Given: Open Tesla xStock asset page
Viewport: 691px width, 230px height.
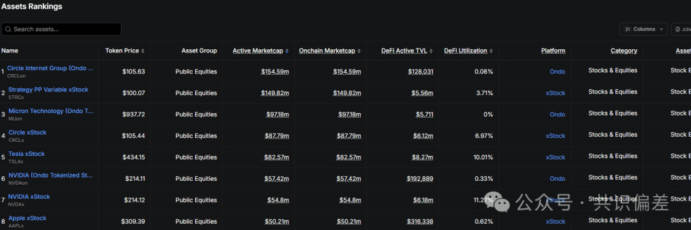Looking at the screenshot, I should click(26, 154).
